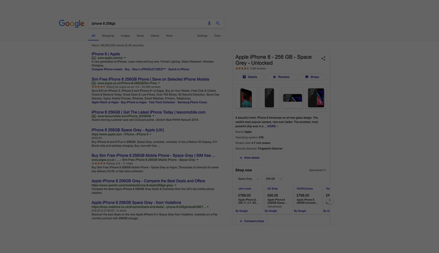Switch to the Videos tab
The width and height of the screenshot is (439, 253).
pyautogui.click(x=155, y=36)
